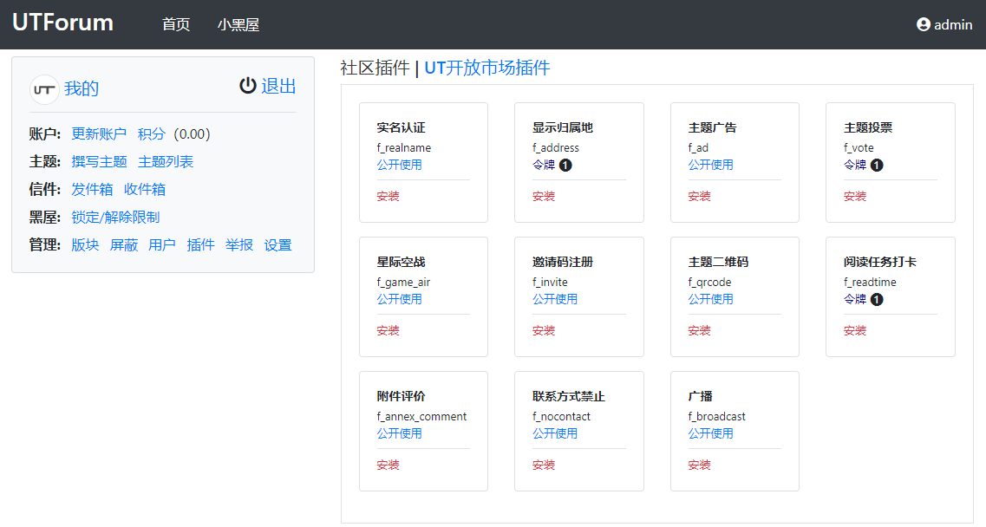Click the UT avatar logo icon

pyautogui.click(x=44, y=89)
